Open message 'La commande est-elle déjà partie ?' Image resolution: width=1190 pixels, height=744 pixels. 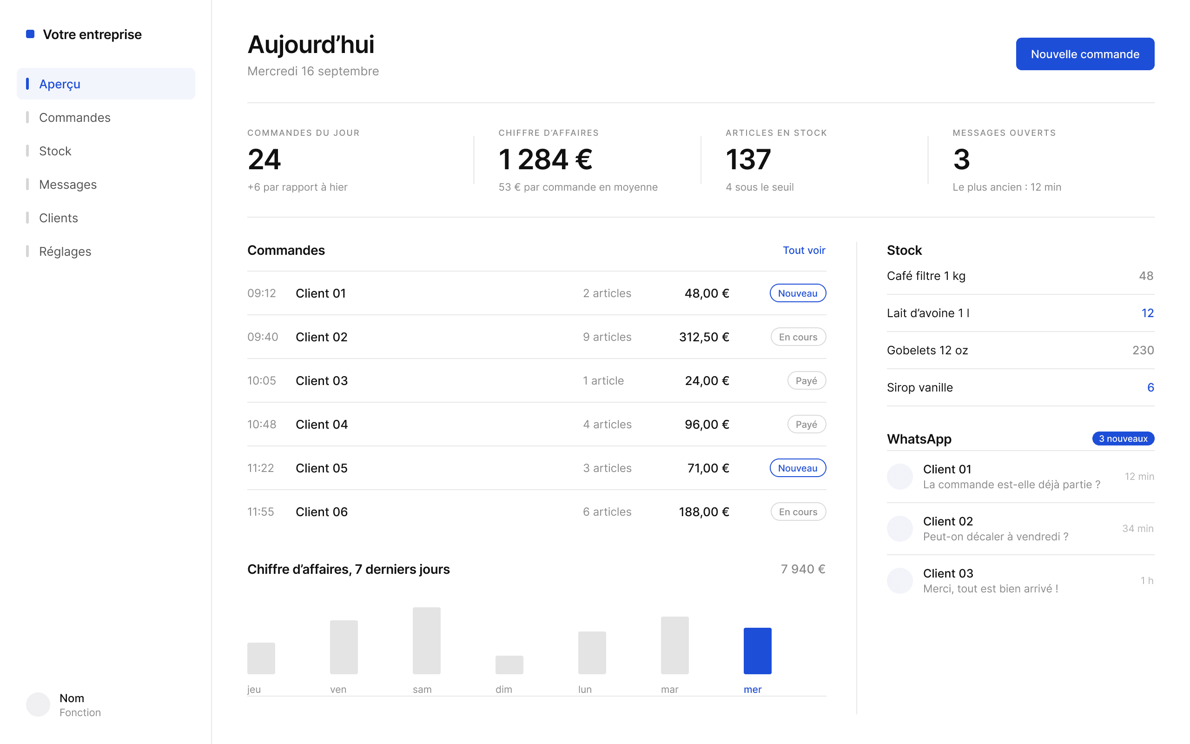point(1011,485)
